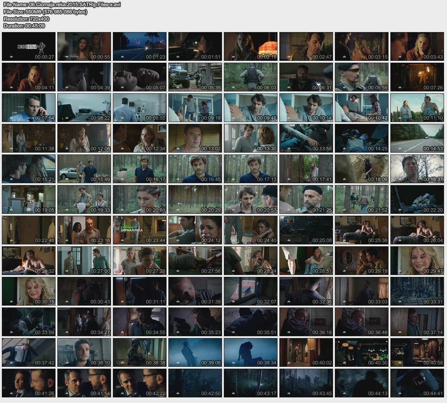Open the frame marked 00:35:23
447x403 pixels.
[x=195, y=322]
